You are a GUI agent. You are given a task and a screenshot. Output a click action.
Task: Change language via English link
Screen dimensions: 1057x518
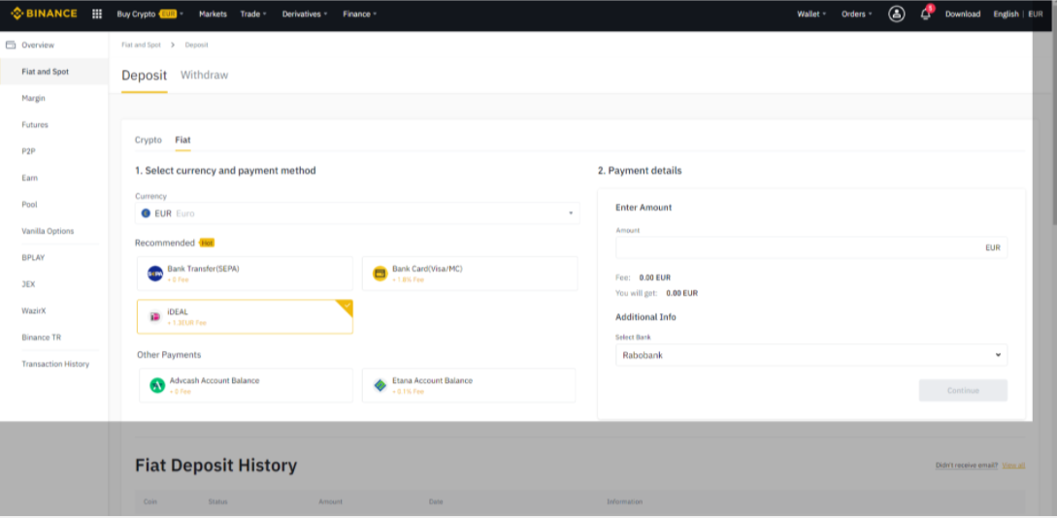[x=1006, y=14]
